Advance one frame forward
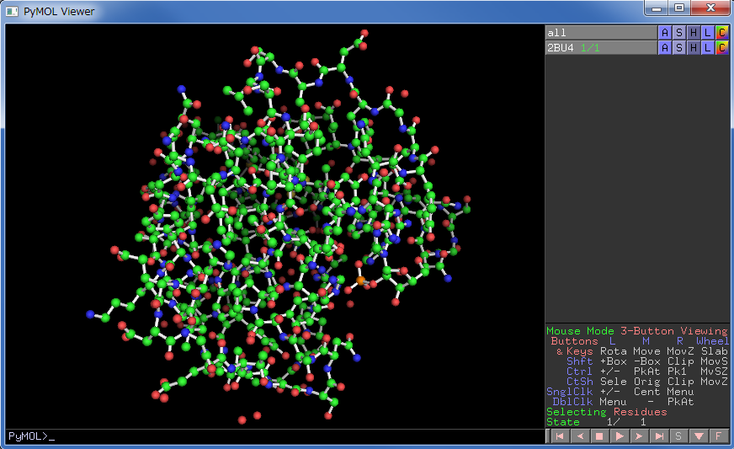 (x=639, y=436)
